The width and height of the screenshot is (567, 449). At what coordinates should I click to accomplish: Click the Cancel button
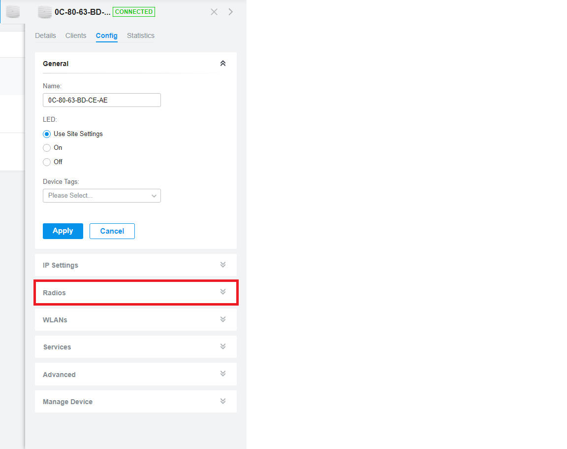(112, 231)
